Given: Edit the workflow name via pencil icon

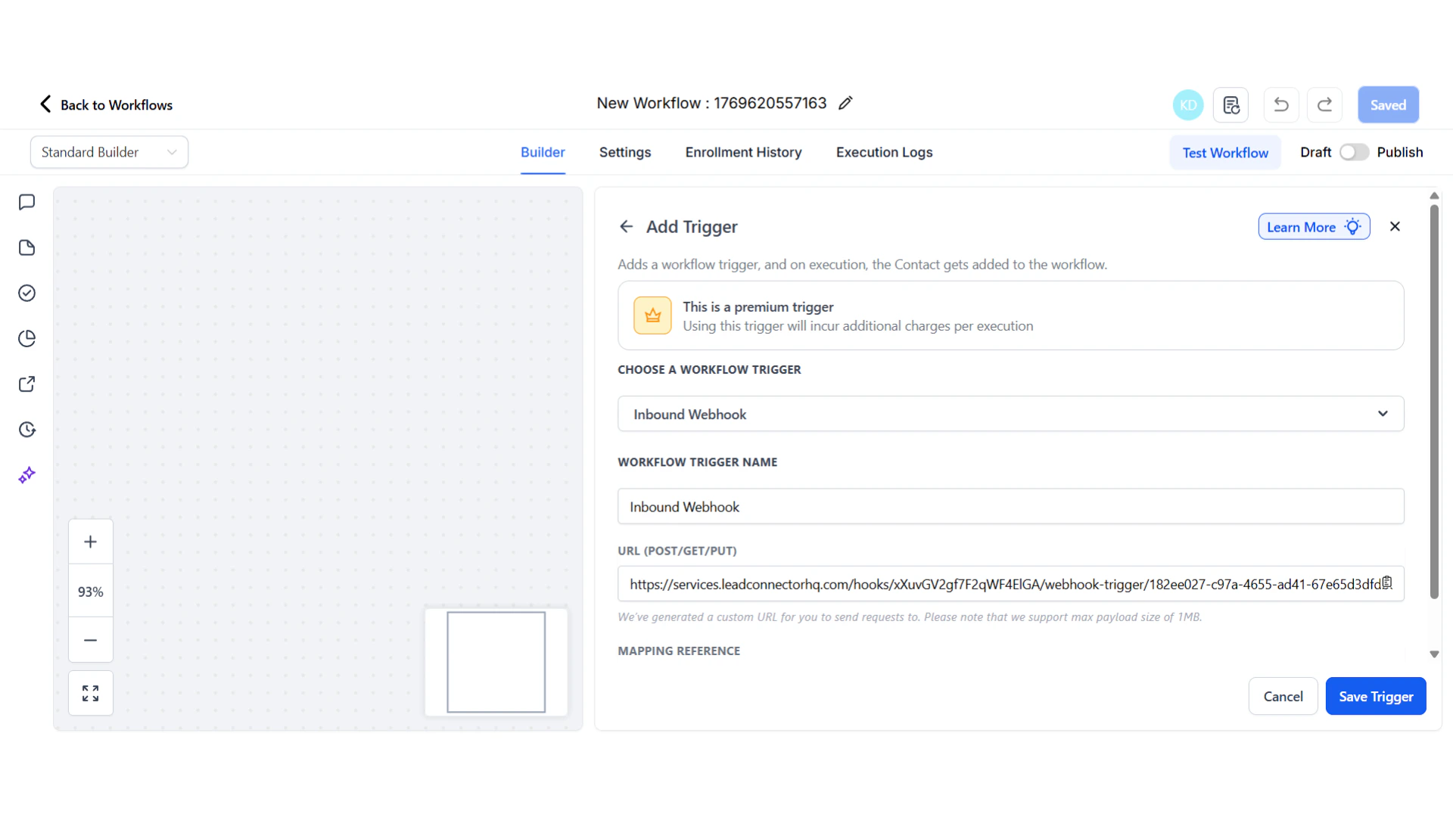Looking at the screenshot, I should tap(845, 103).
